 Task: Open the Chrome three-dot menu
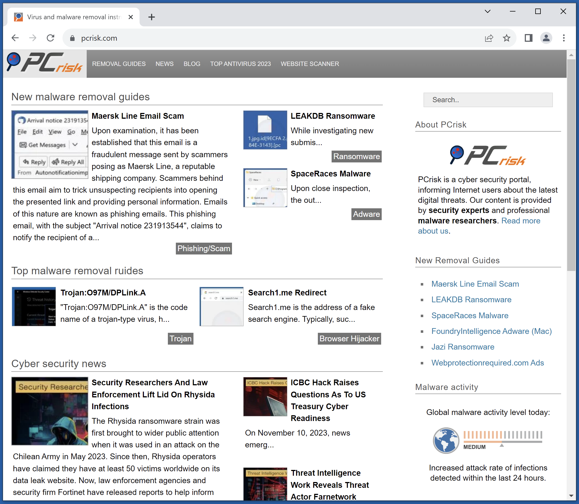point(564,38)
